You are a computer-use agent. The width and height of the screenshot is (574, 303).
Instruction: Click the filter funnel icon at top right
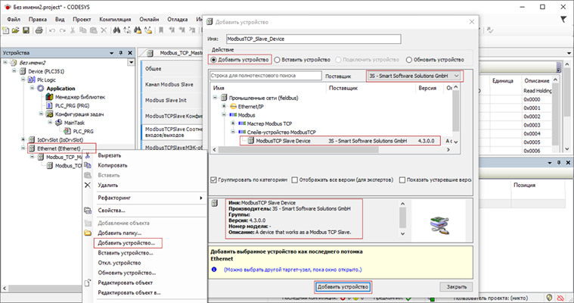pyautogui.click(x=563, y=20)
